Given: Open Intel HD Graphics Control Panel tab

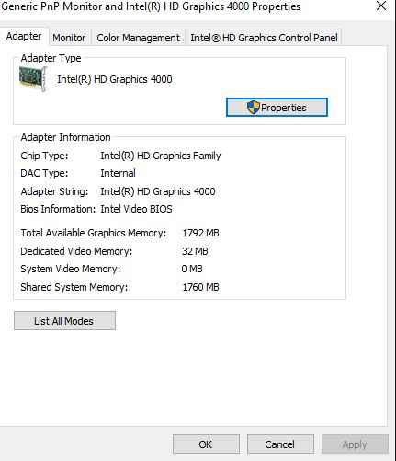Looking at the screenshot, I should 264,38.
